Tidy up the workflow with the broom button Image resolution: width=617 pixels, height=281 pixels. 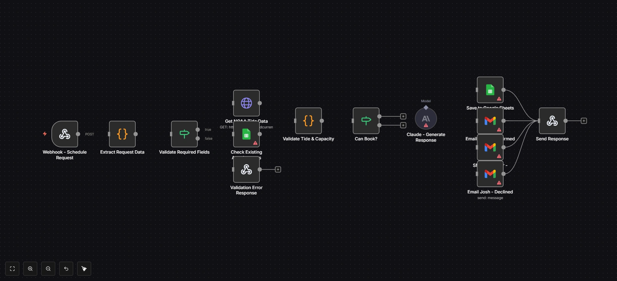[x=84, y=269]
